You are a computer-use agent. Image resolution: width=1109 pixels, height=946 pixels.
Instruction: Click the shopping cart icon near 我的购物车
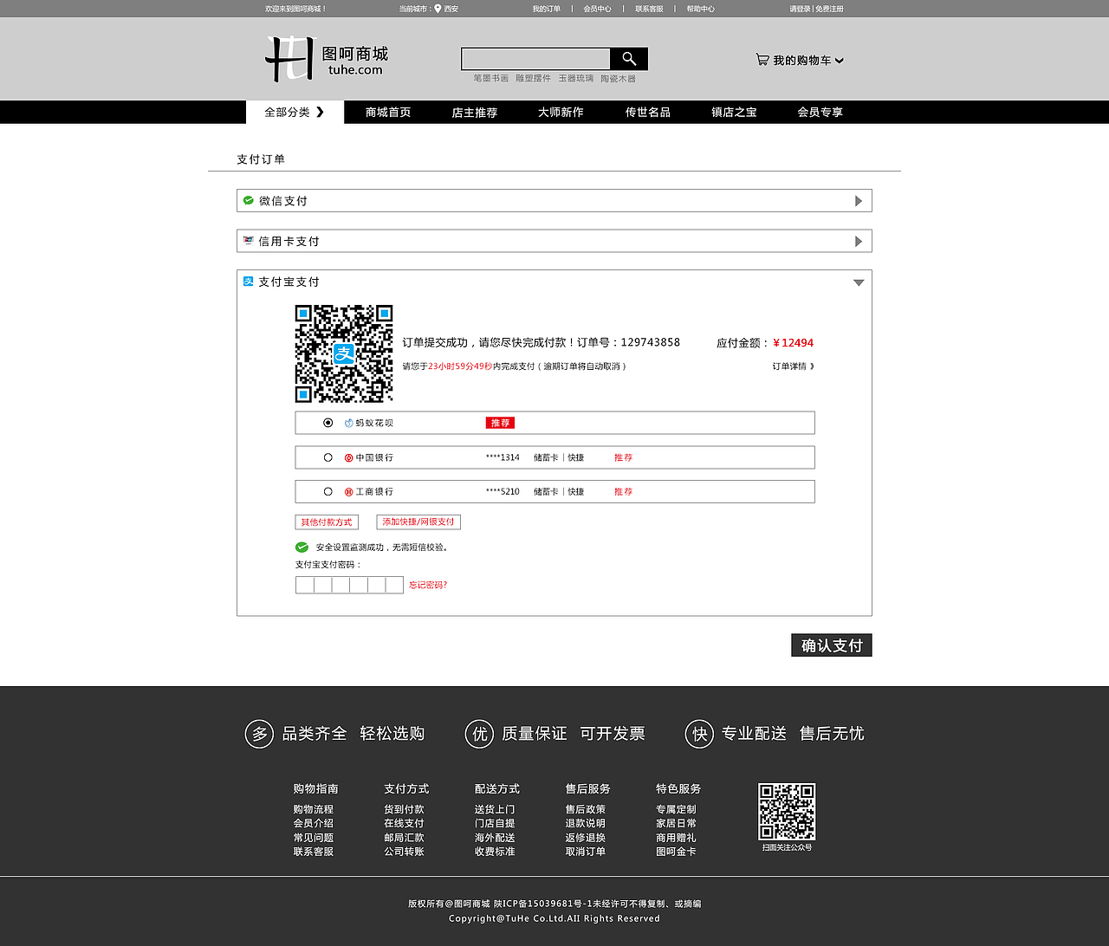pos(762,59)
